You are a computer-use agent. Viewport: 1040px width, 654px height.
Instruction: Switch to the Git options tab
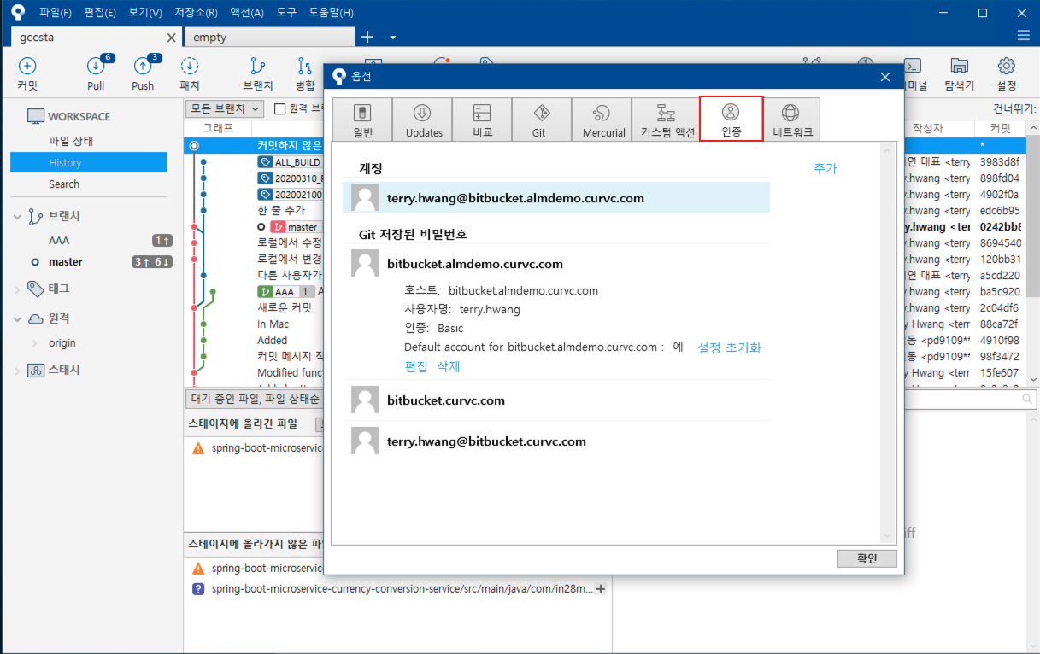(542, 120)
